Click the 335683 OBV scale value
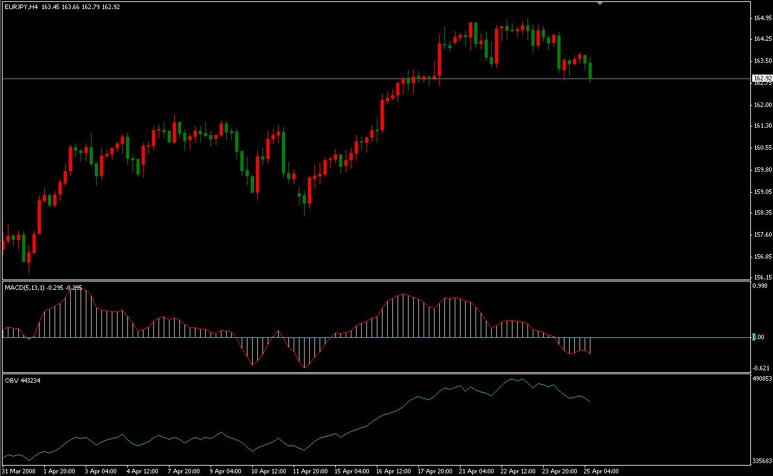The height and width of the screenshot is (476, 773). pyautogui.click(x=762, y=461)
